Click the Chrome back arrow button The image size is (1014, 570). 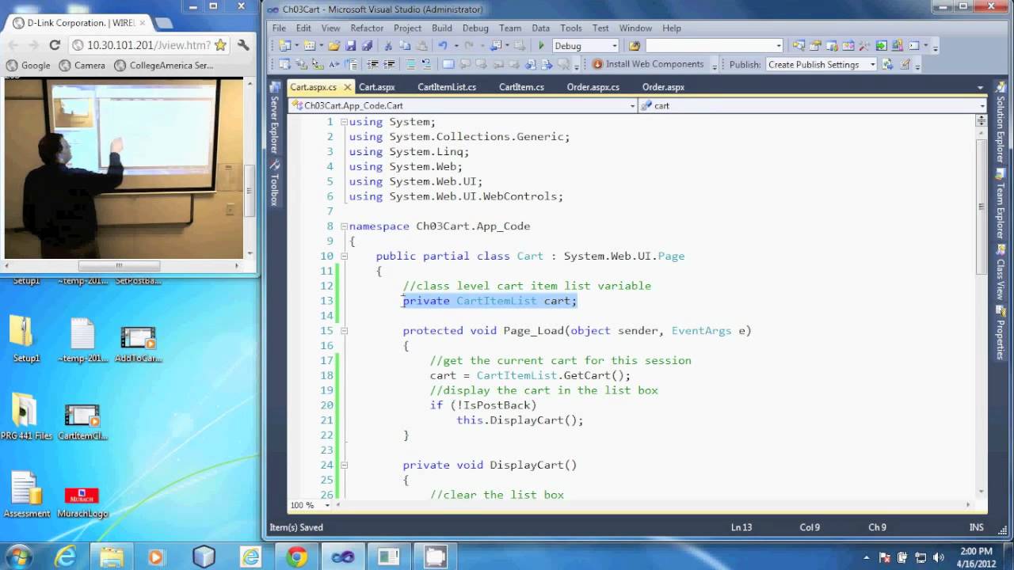[x=13, y=45]
